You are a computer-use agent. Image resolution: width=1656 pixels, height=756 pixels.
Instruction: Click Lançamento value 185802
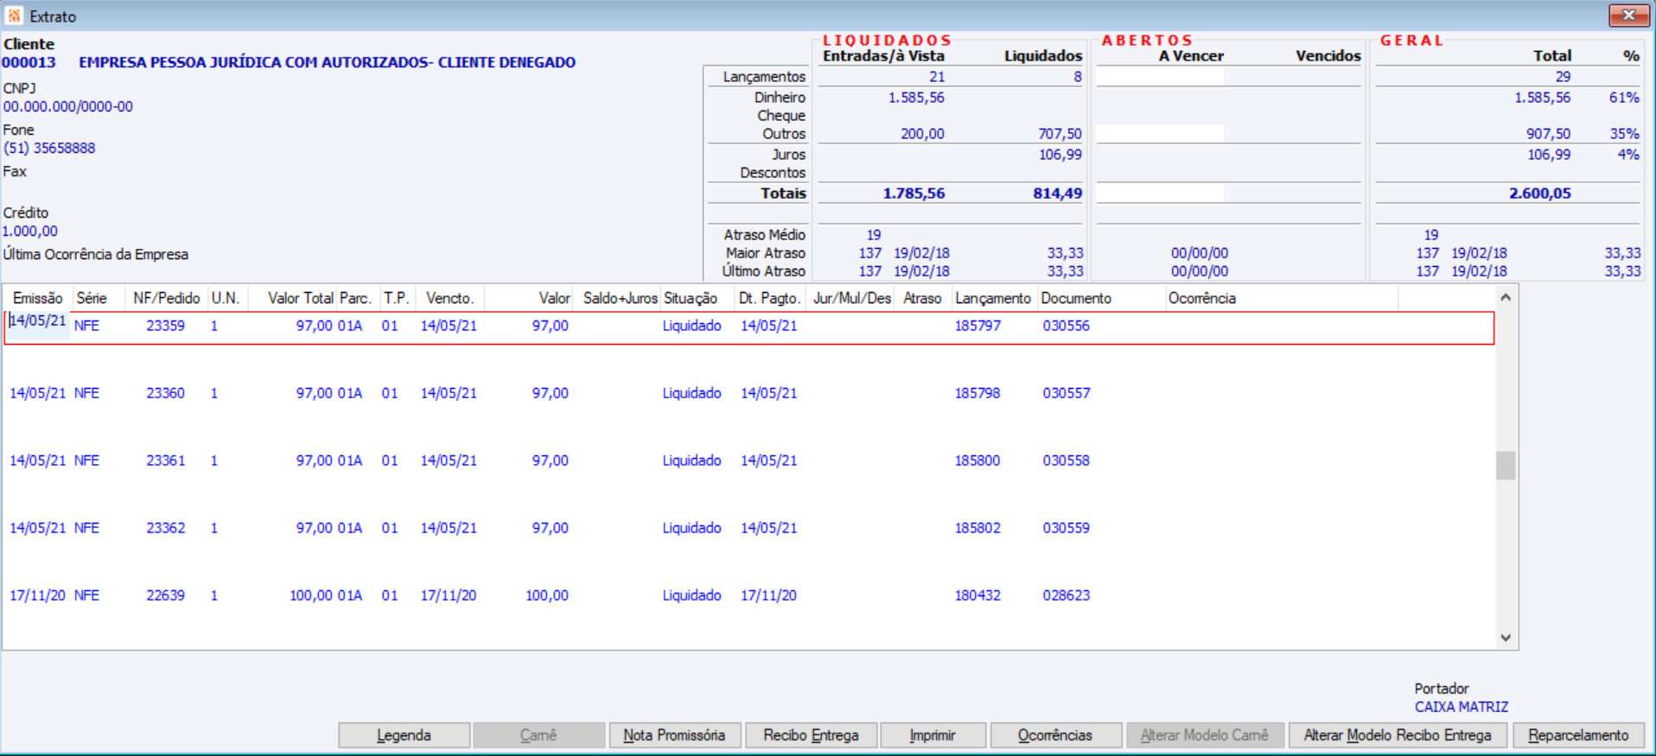[x=978, y=528]
